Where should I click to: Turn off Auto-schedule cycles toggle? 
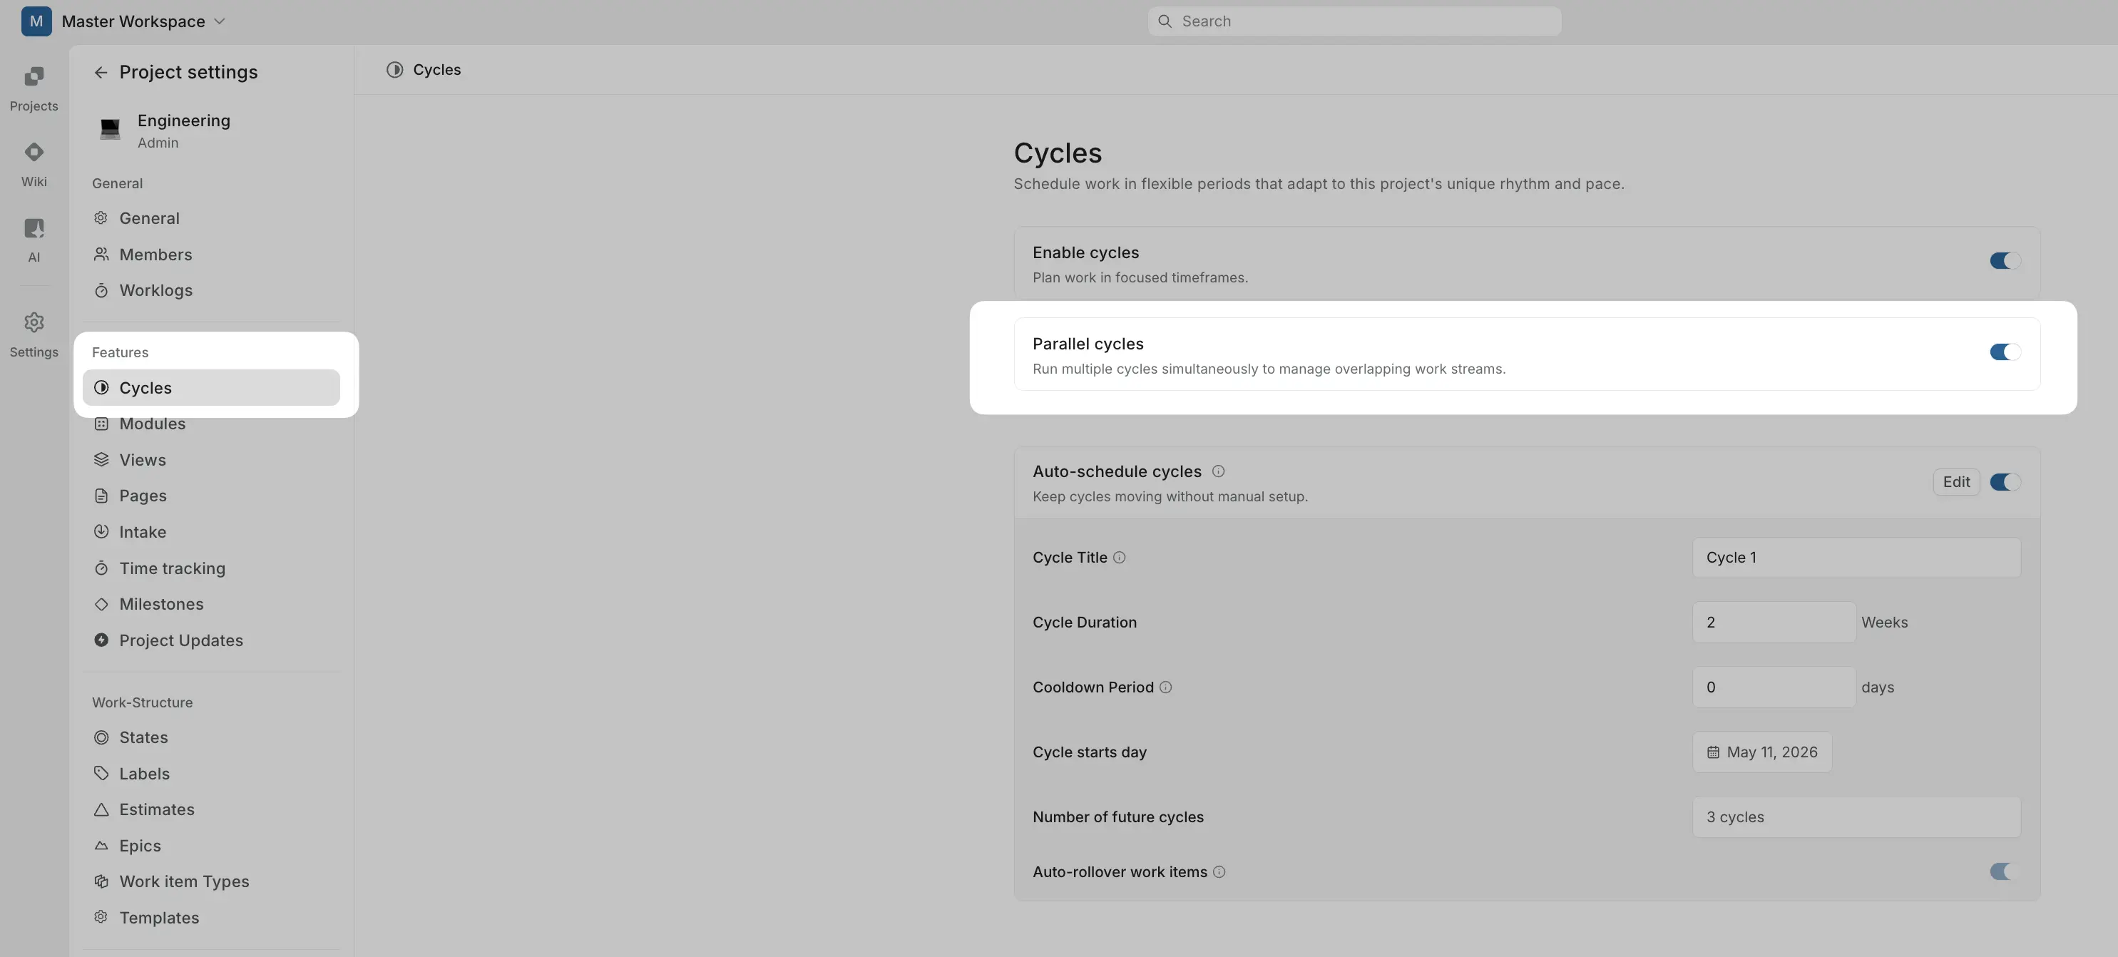2004,482
